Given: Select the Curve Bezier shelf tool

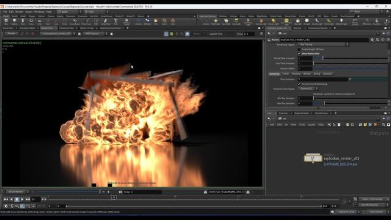Looking at the screenshot, I should pyautogui.click(x=75, y=22).
